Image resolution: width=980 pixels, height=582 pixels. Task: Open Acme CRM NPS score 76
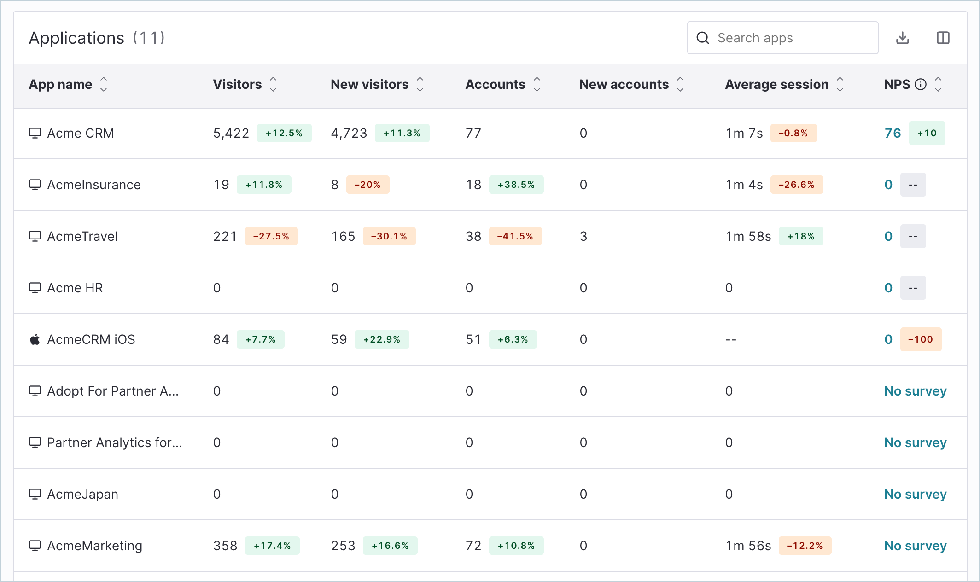[x=892, y=133]
